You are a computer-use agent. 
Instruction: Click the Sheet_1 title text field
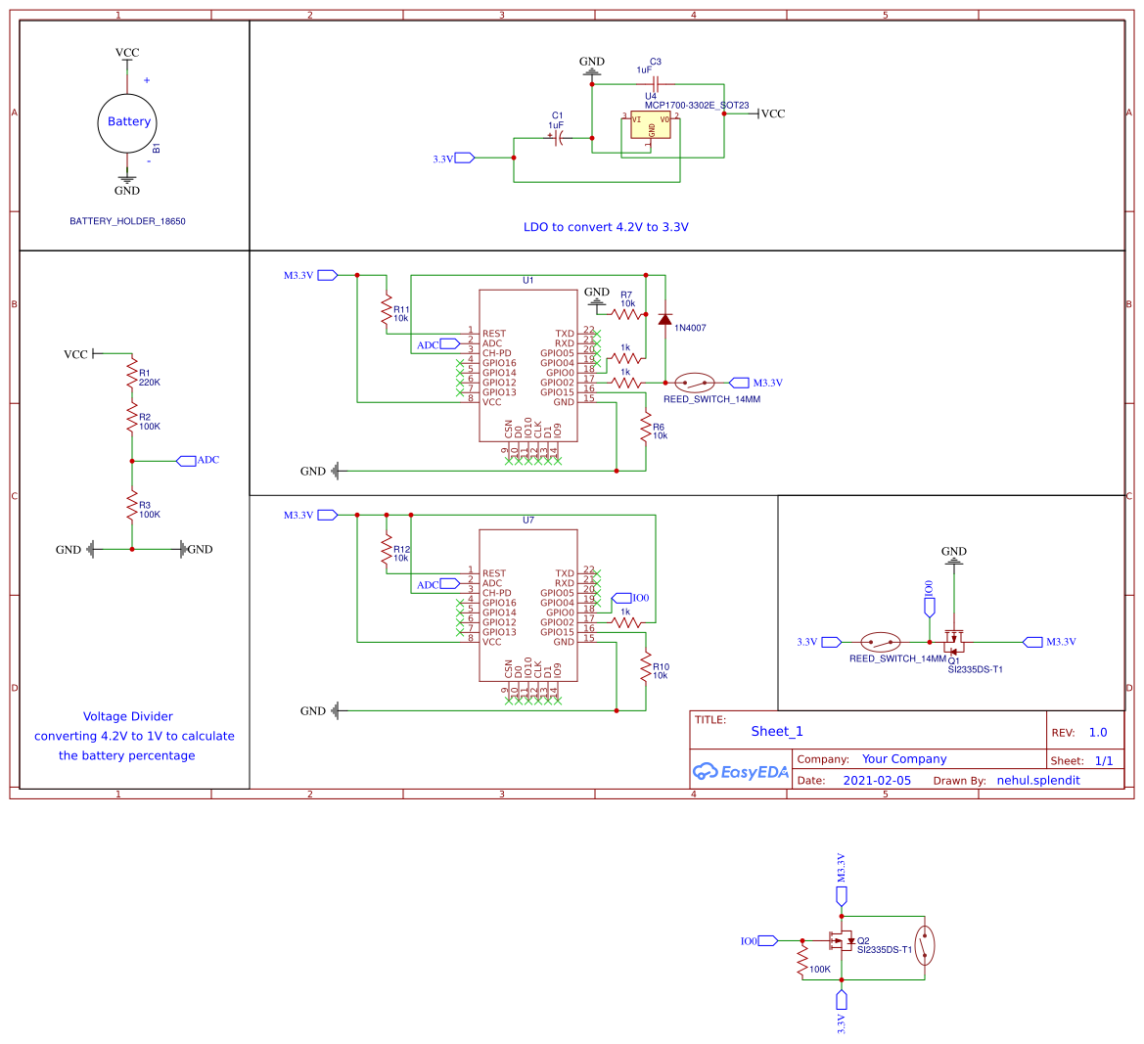[776, 731]
